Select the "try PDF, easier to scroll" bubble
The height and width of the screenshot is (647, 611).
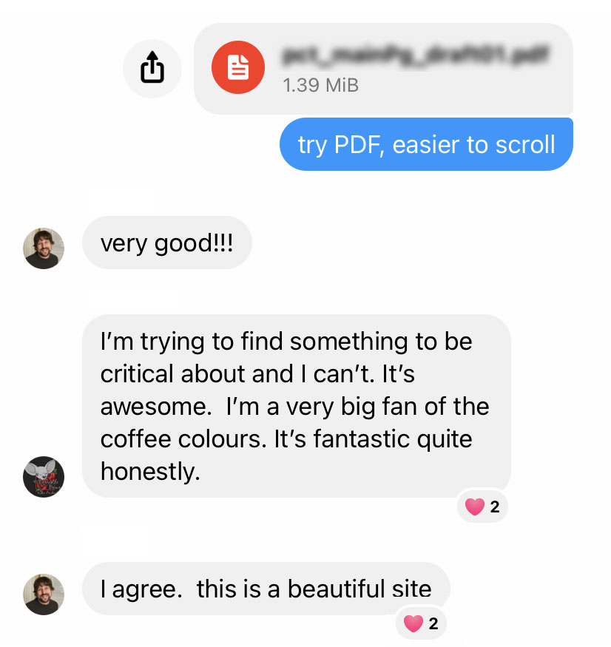click(426, 144)
